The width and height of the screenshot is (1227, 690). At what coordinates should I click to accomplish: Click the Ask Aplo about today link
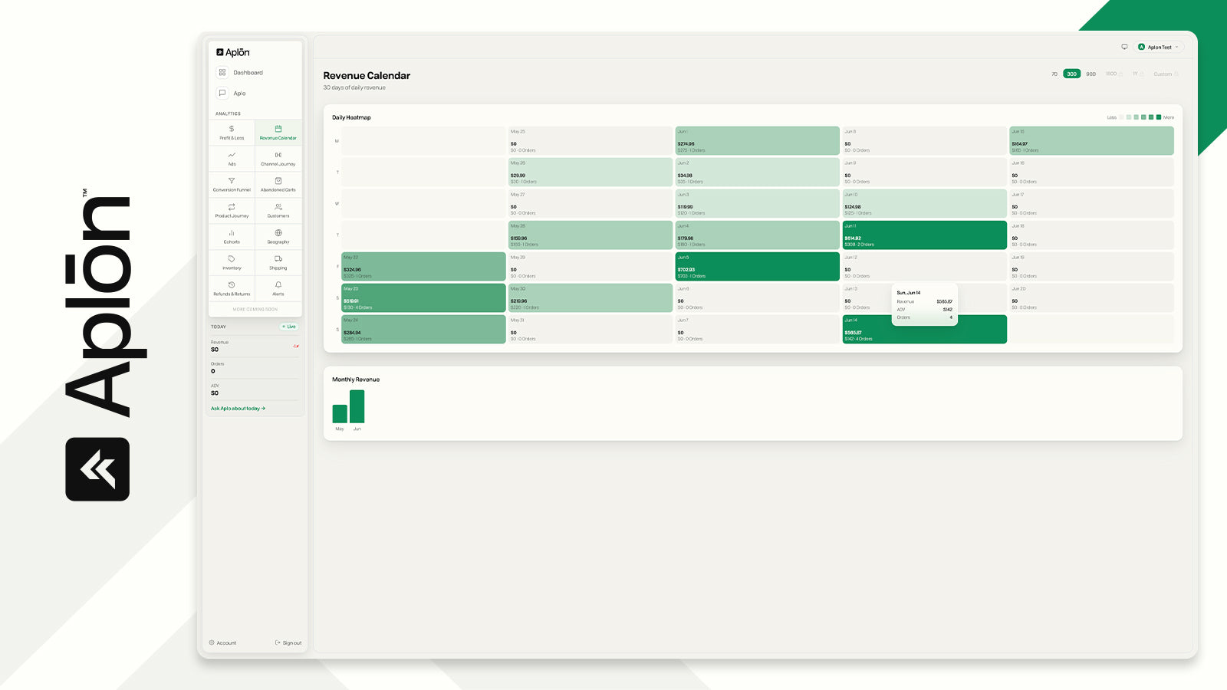[x=238, y=409]
